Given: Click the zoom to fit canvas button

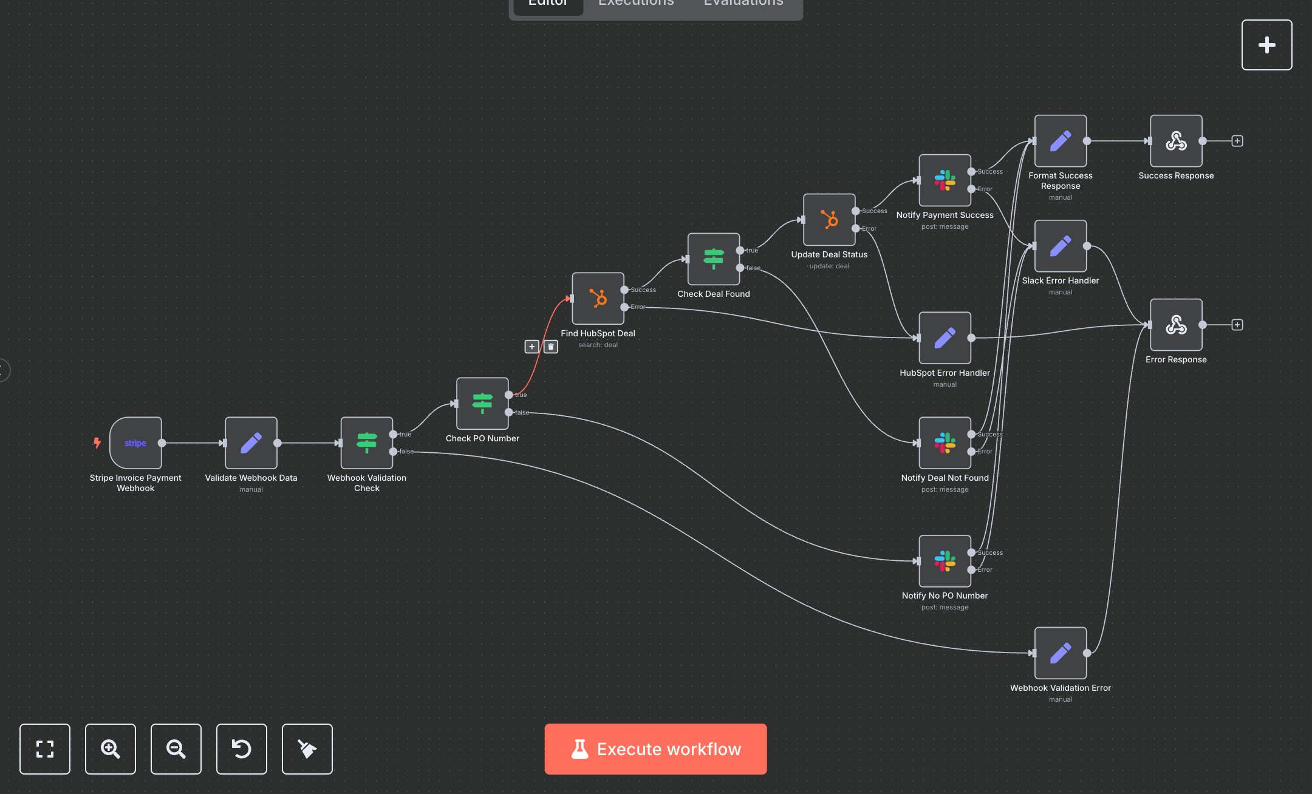Looking at the screenshot, I should 45,749.
